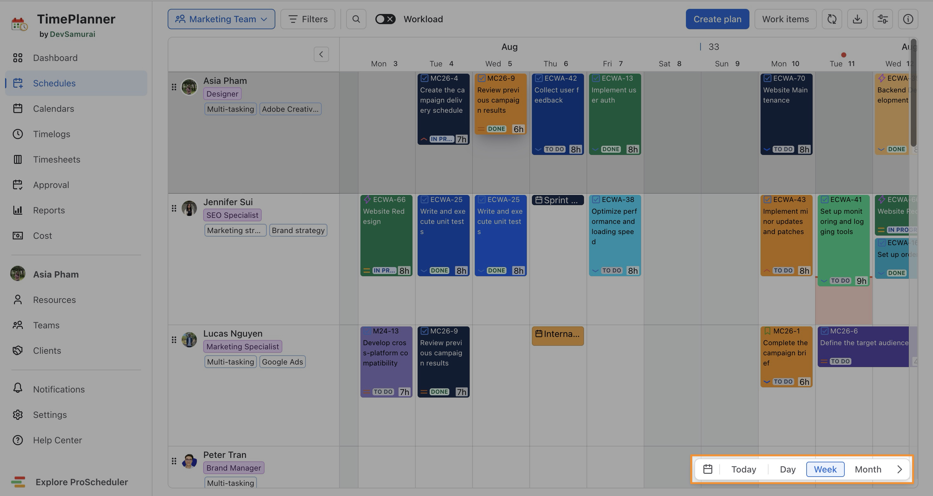Open the Settings gear icon

point(18,414)
